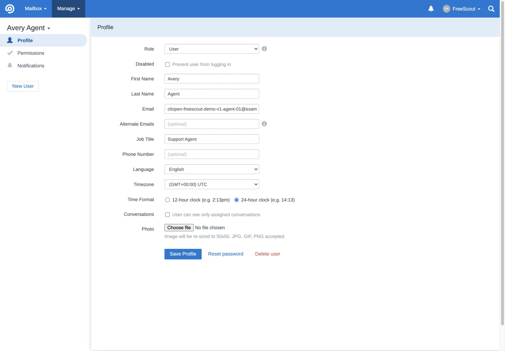Expand the Avery Agent user switcher
Viewport: 505px width, 351px height.
28,28
